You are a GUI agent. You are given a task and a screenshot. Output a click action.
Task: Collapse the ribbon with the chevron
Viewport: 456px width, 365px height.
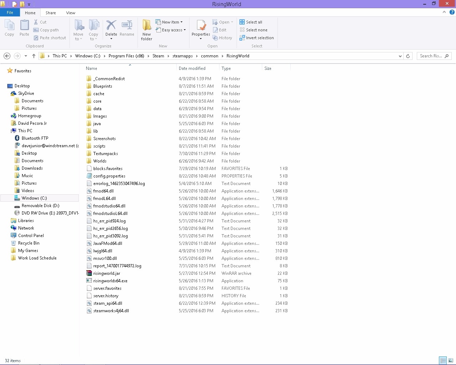point(444,12)
